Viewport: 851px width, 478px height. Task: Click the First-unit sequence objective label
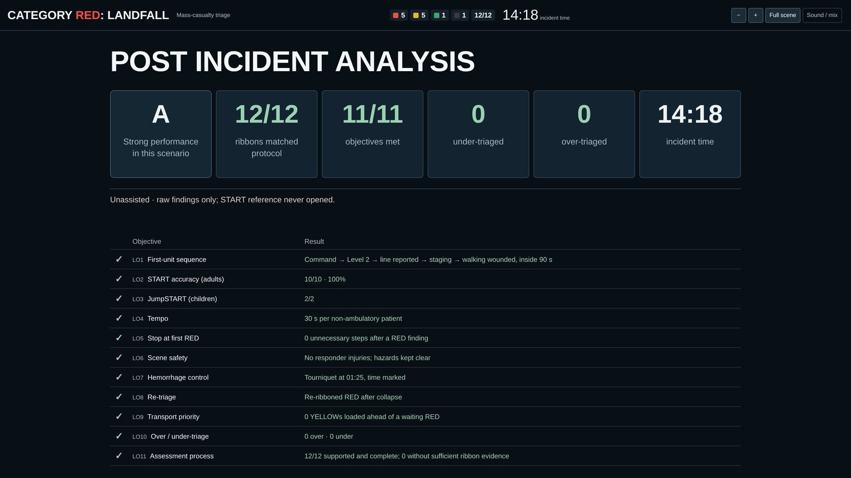pyautogui.click(x=177, y=260)
